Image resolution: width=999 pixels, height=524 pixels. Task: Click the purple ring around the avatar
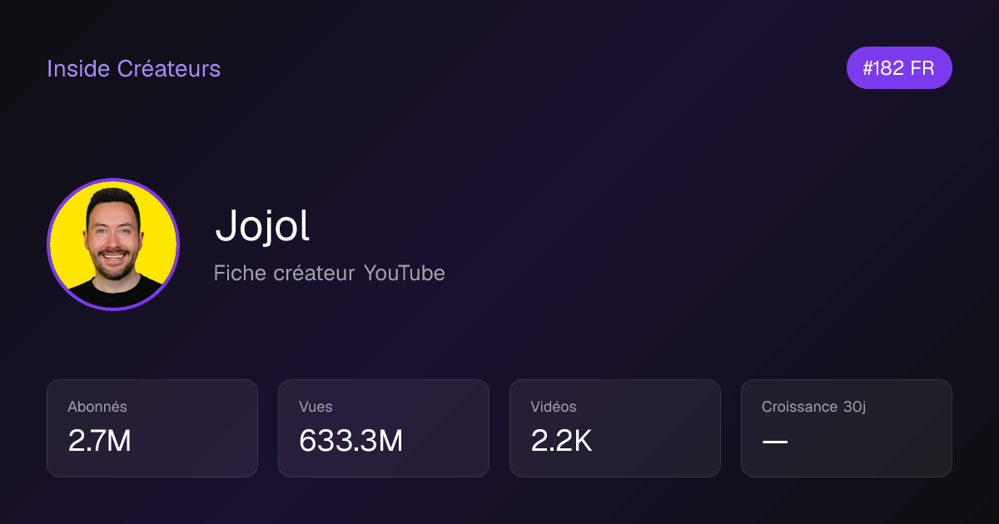[x=113, y=180]
